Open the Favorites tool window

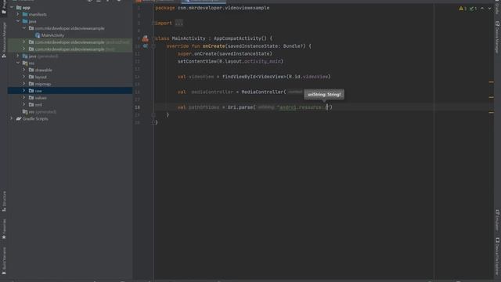pos(4,229)
